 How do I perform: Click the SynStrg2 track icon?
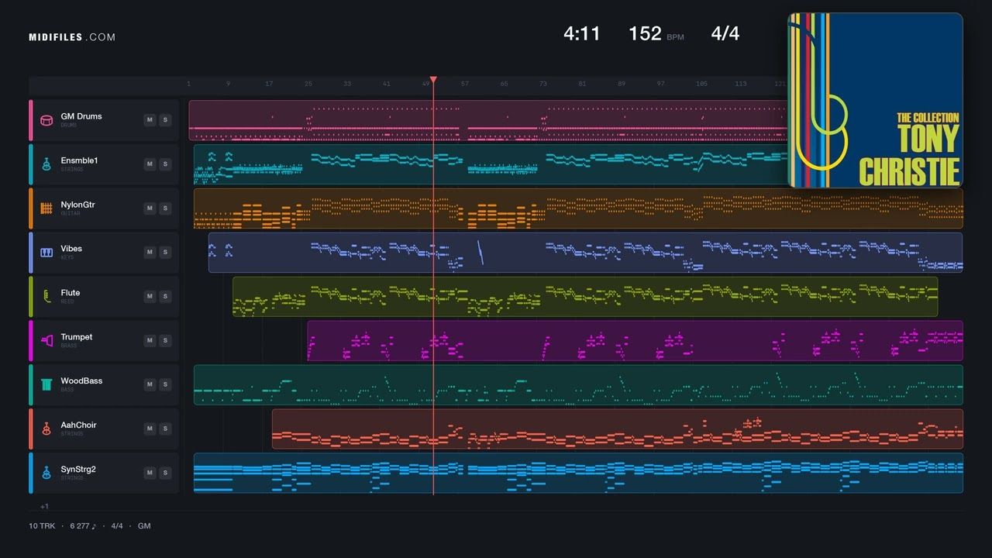(x=46, y=473)
